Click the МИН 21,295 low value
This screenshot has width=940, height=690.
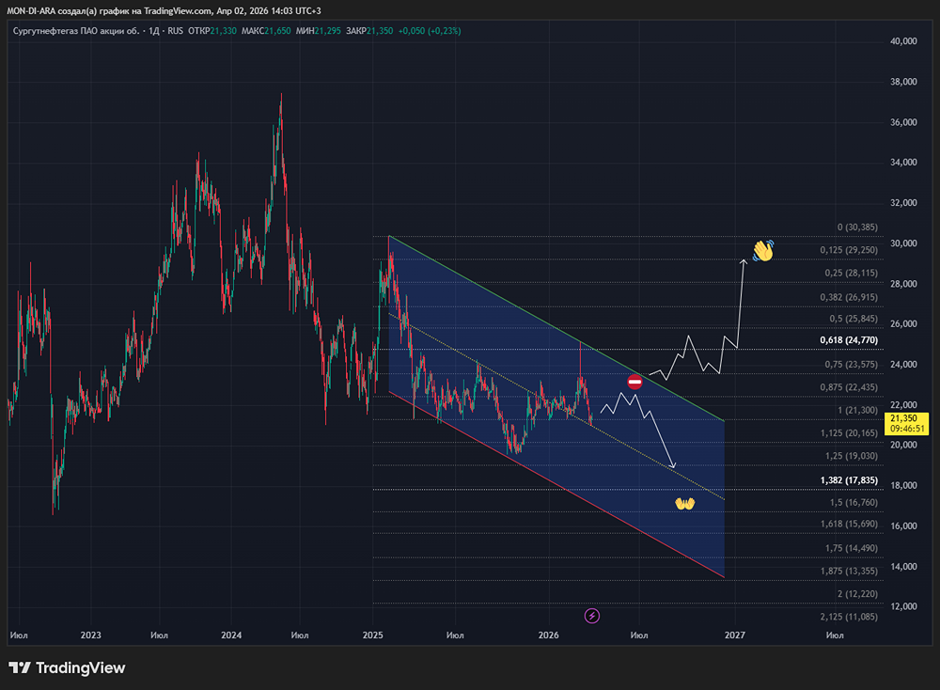click(319, 31)
